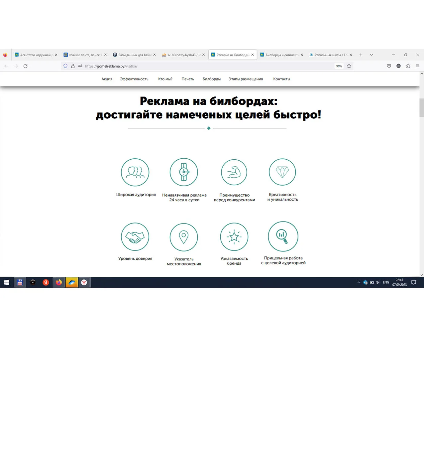Open the Firefox application menu
424x474 pixels.
point(417,66)
